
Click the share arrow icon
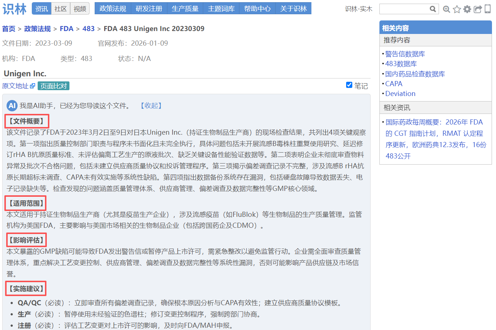[477, 9]
